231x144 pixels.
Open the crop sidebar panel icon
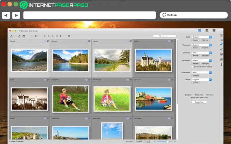(x=221, y=40)
